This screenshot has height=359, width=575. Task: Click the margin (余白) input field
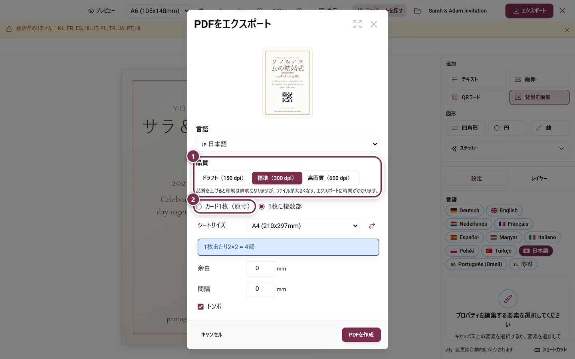tap(260, 268)
